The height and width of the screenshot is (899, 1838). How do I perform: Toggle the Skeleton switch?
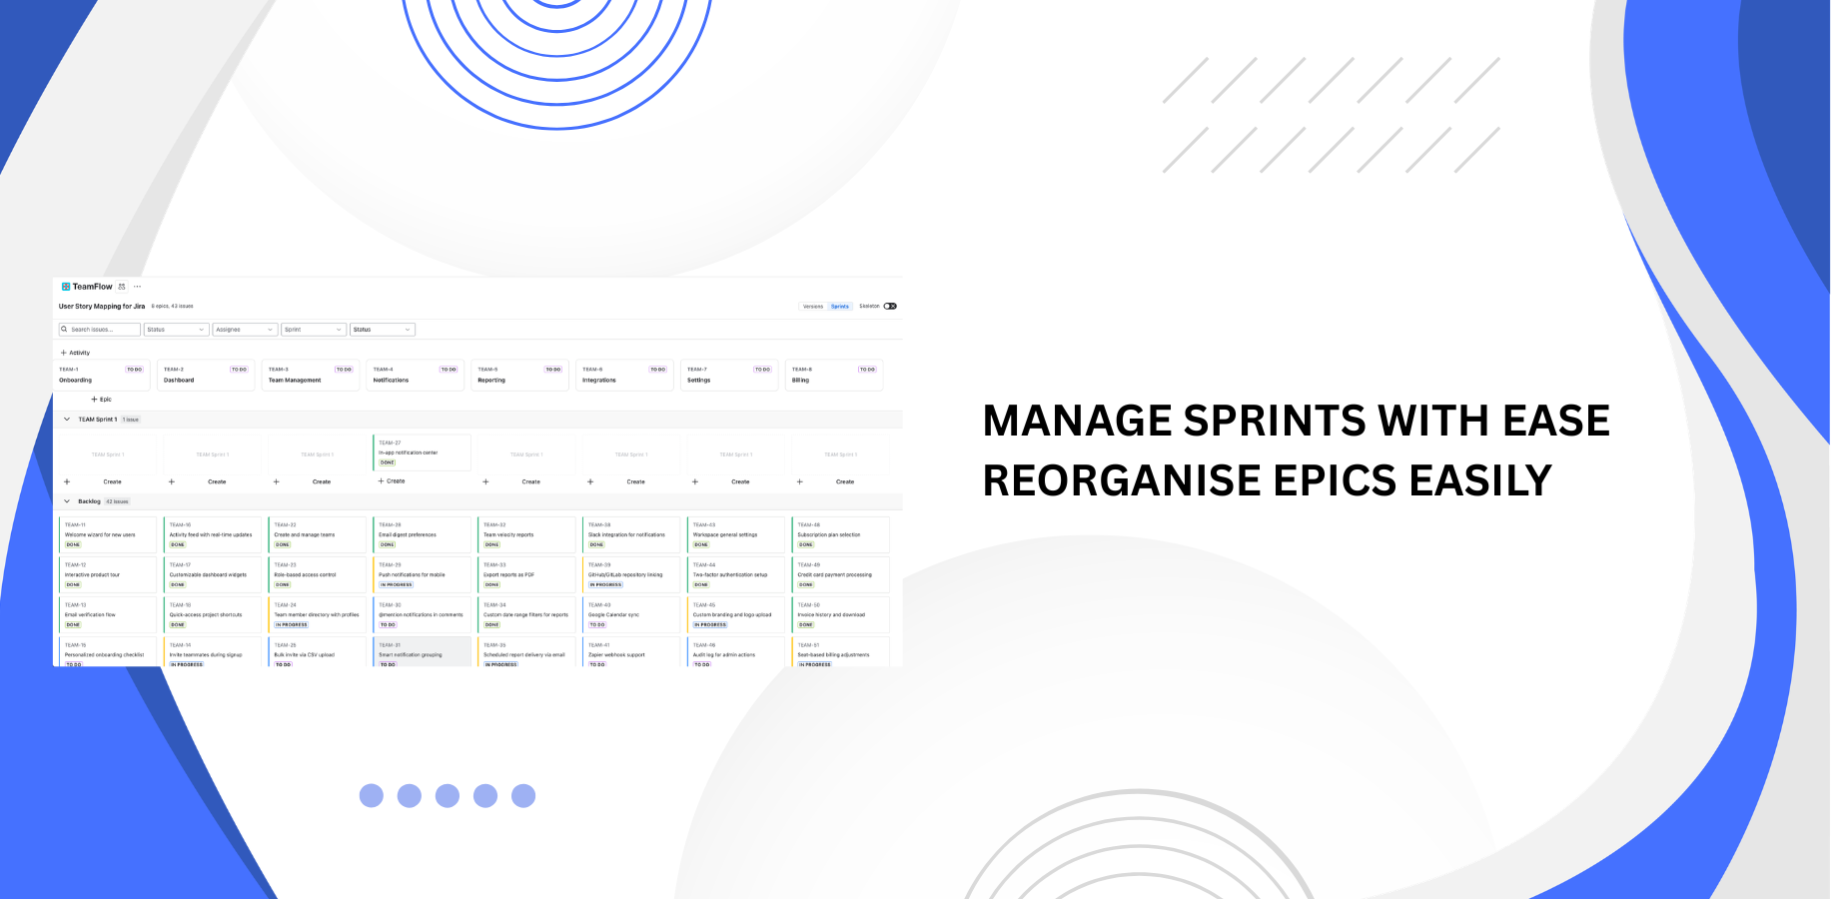[x=890, y=307]
